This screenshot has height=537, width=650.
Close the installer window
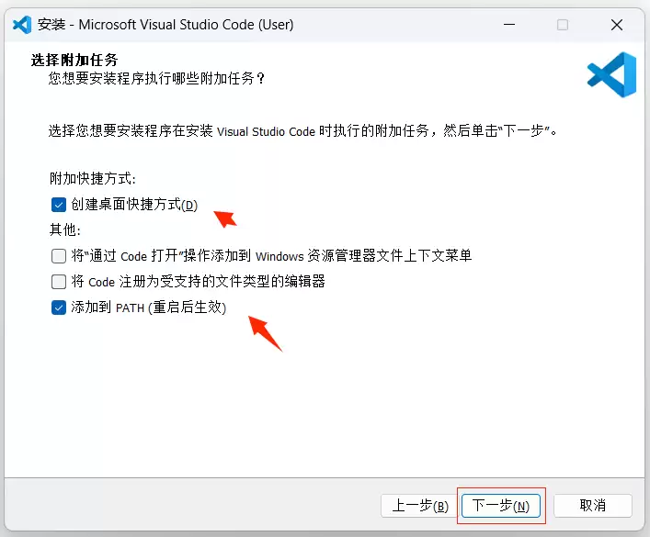(x=617, y=25)
